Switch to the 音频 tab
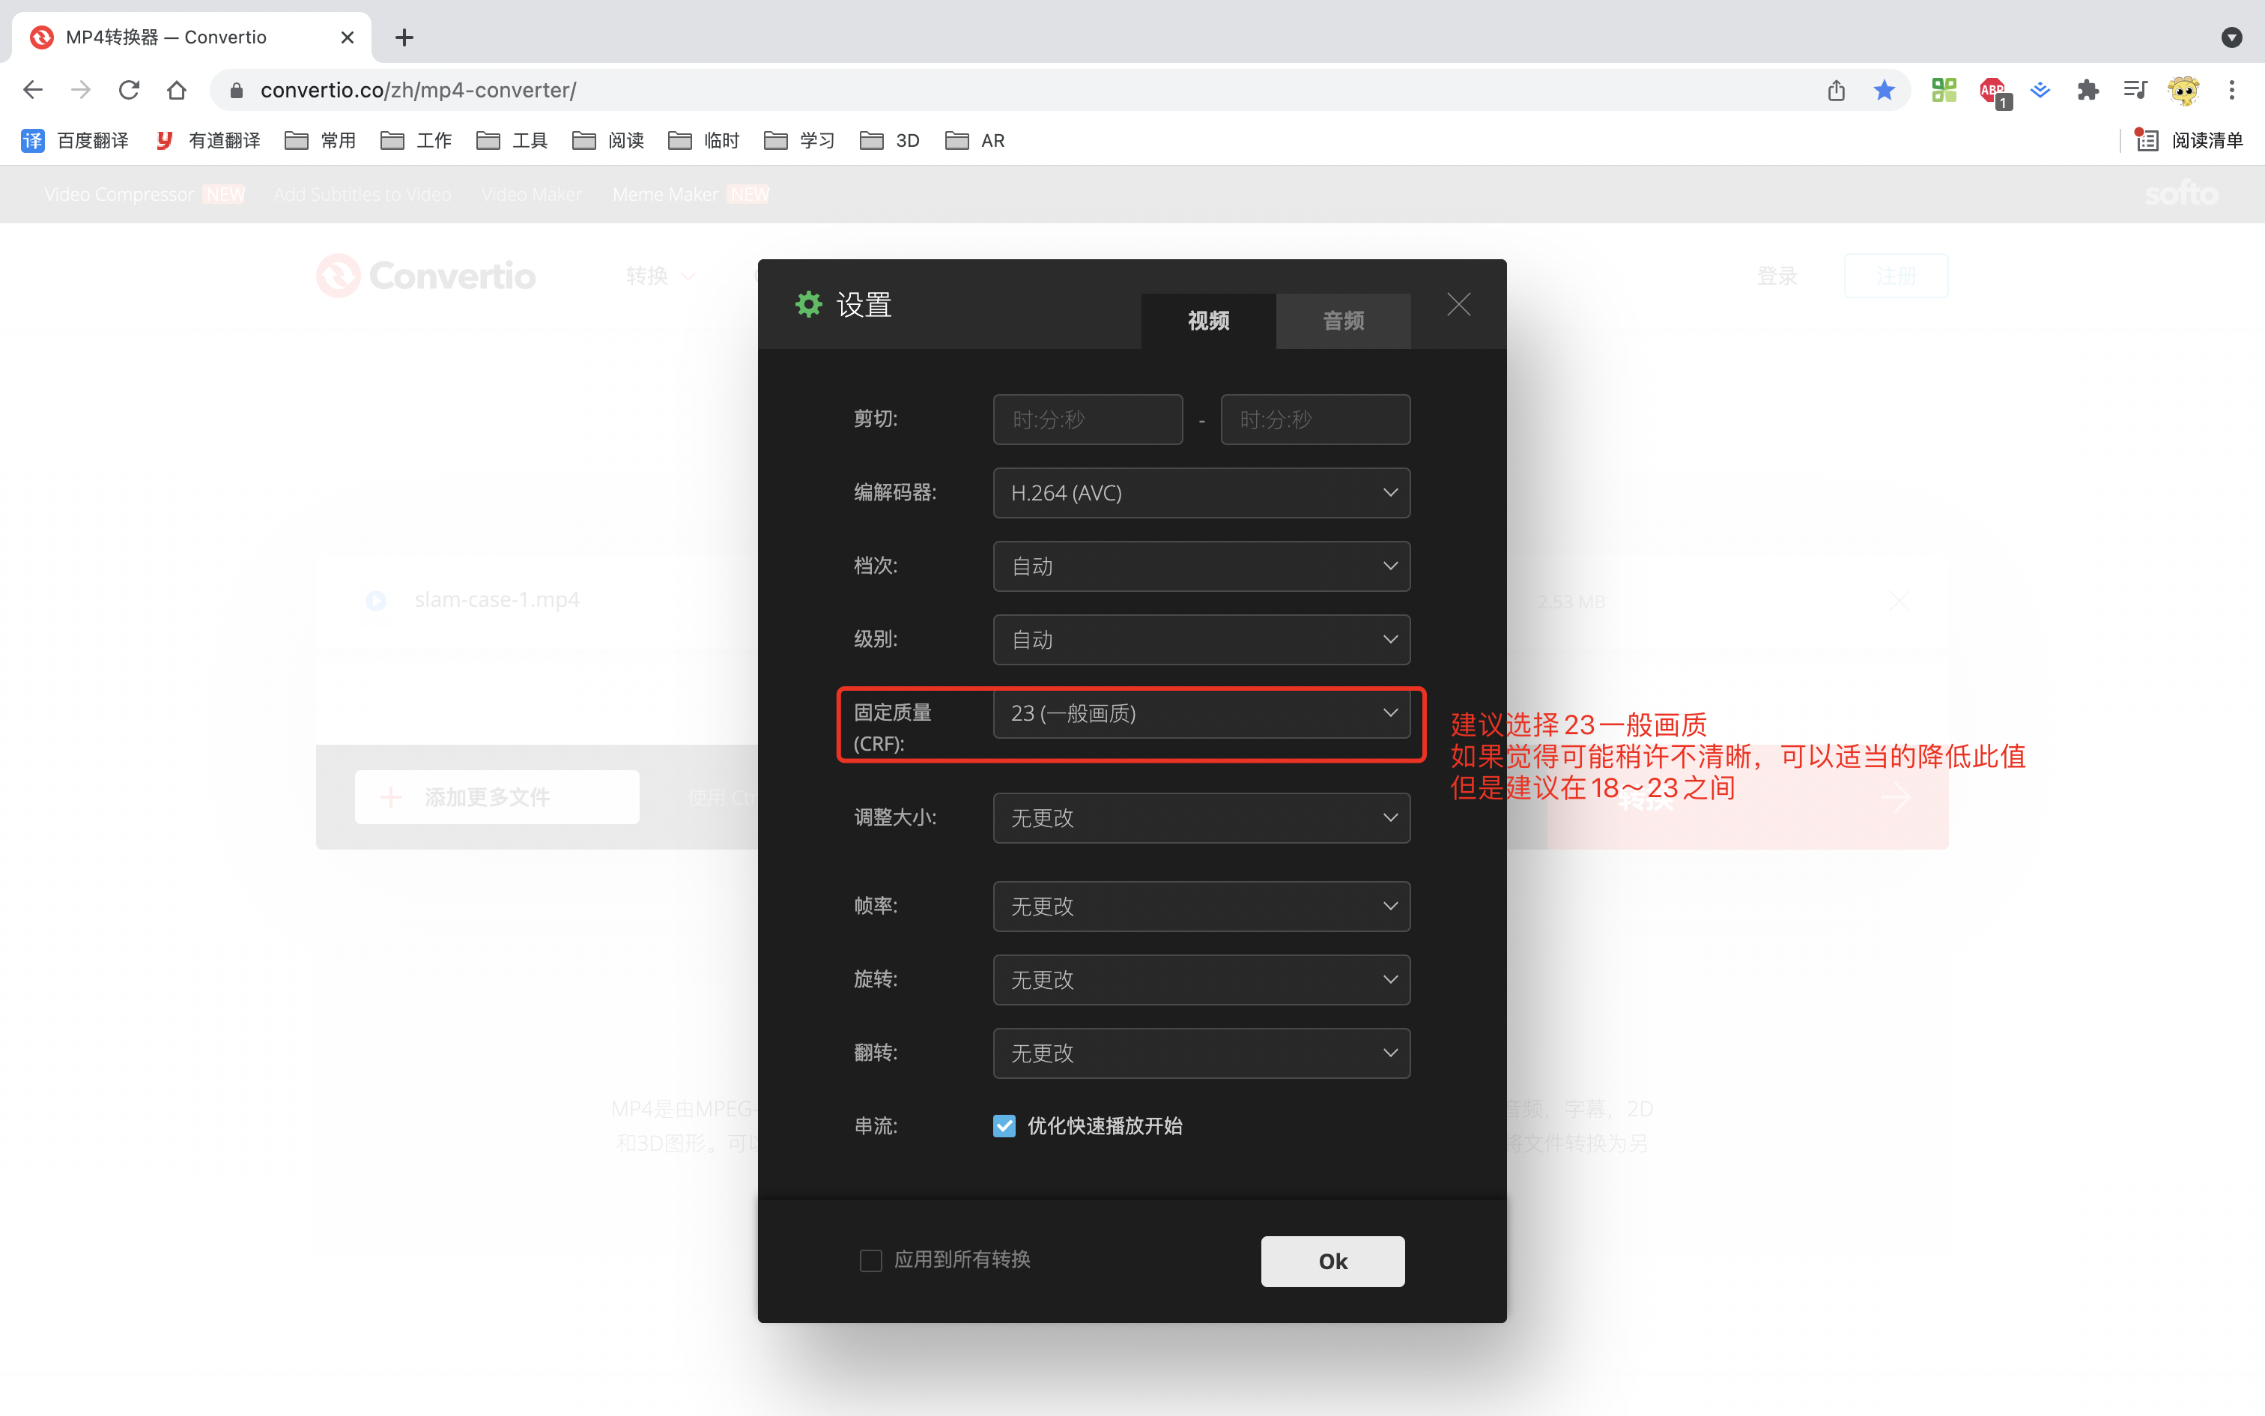The width and height of the screenshot is (2265, 1416). coord(1342,321)
